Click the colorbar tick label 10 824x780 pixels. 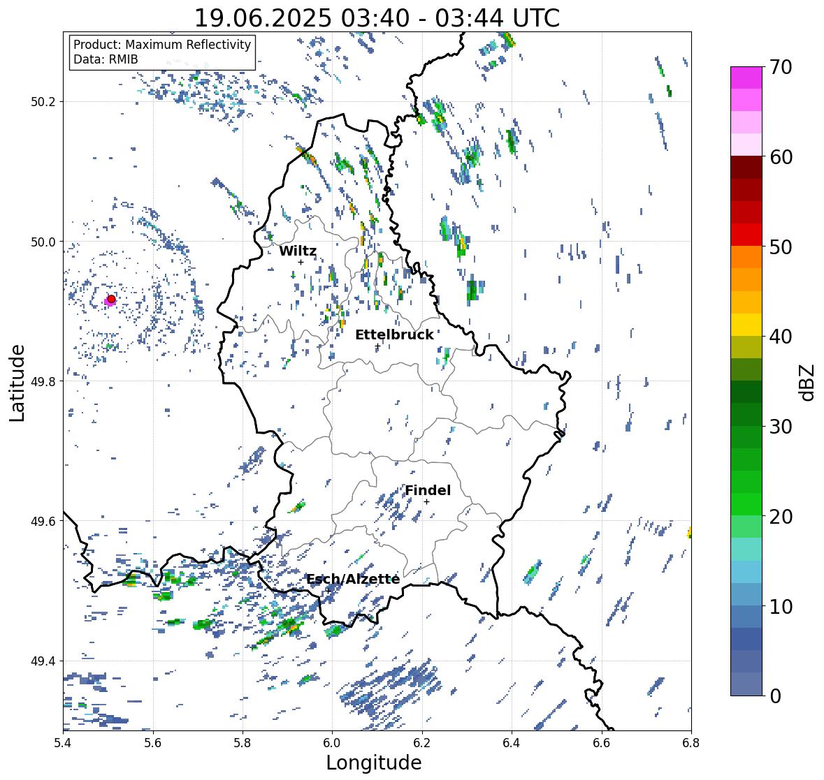(x=781, y=606)
